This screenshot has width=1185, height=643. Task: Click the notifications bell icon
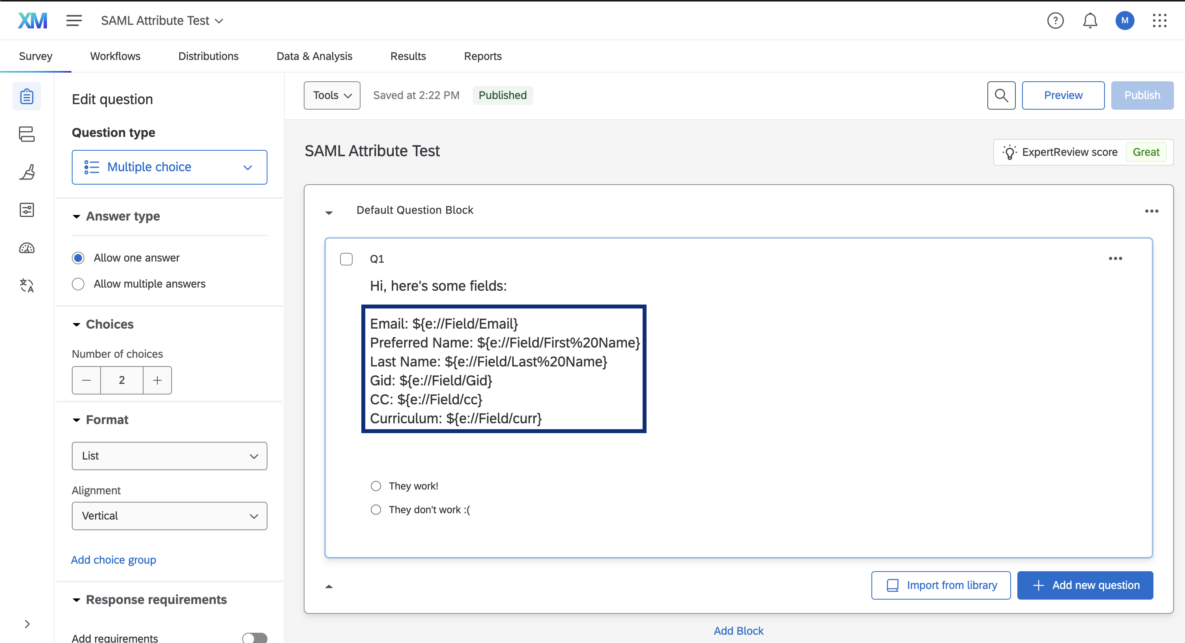pos(1090,20)
